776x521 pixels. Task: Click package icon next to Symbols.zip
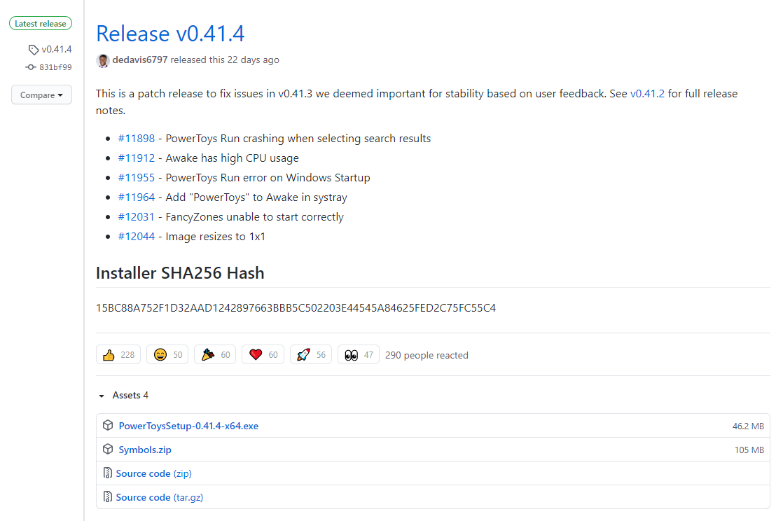[108, 450]
